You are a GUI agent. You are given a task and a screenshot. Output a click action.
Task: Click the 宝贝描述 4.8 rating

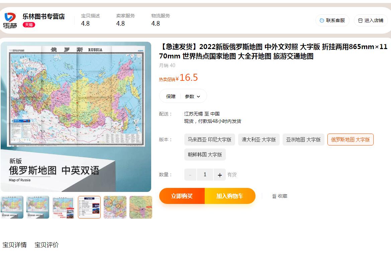click(x=90, y=20)
